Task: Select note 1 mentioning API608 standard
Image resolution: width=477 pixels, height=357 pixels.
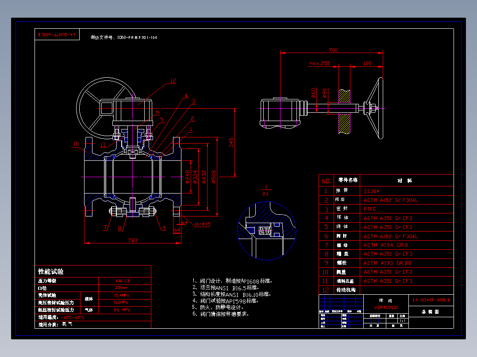Action: [232, 281]
